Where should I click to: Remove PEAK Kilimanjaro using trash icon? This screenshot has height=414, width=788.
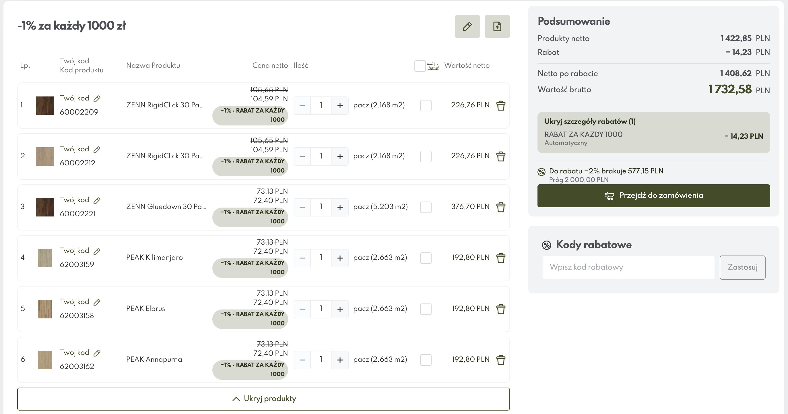pos(501,258)
